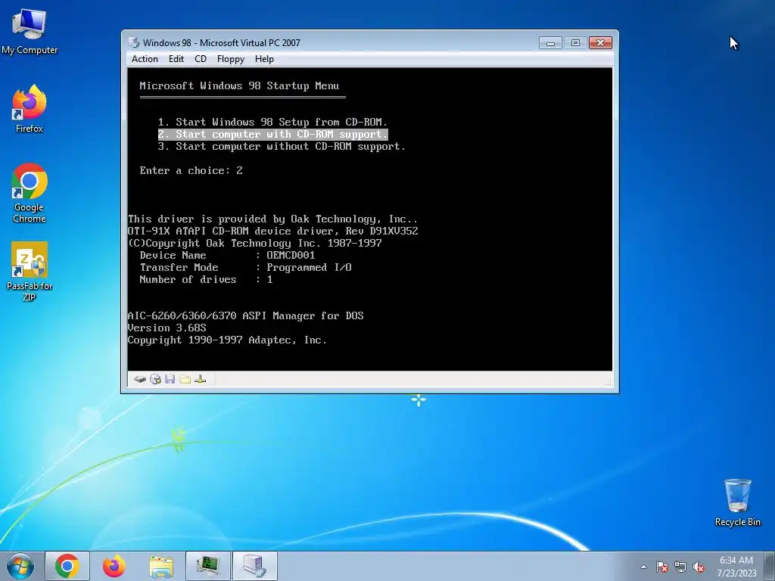Open the CD menu
775x581 pixels.
pos(200,59)
